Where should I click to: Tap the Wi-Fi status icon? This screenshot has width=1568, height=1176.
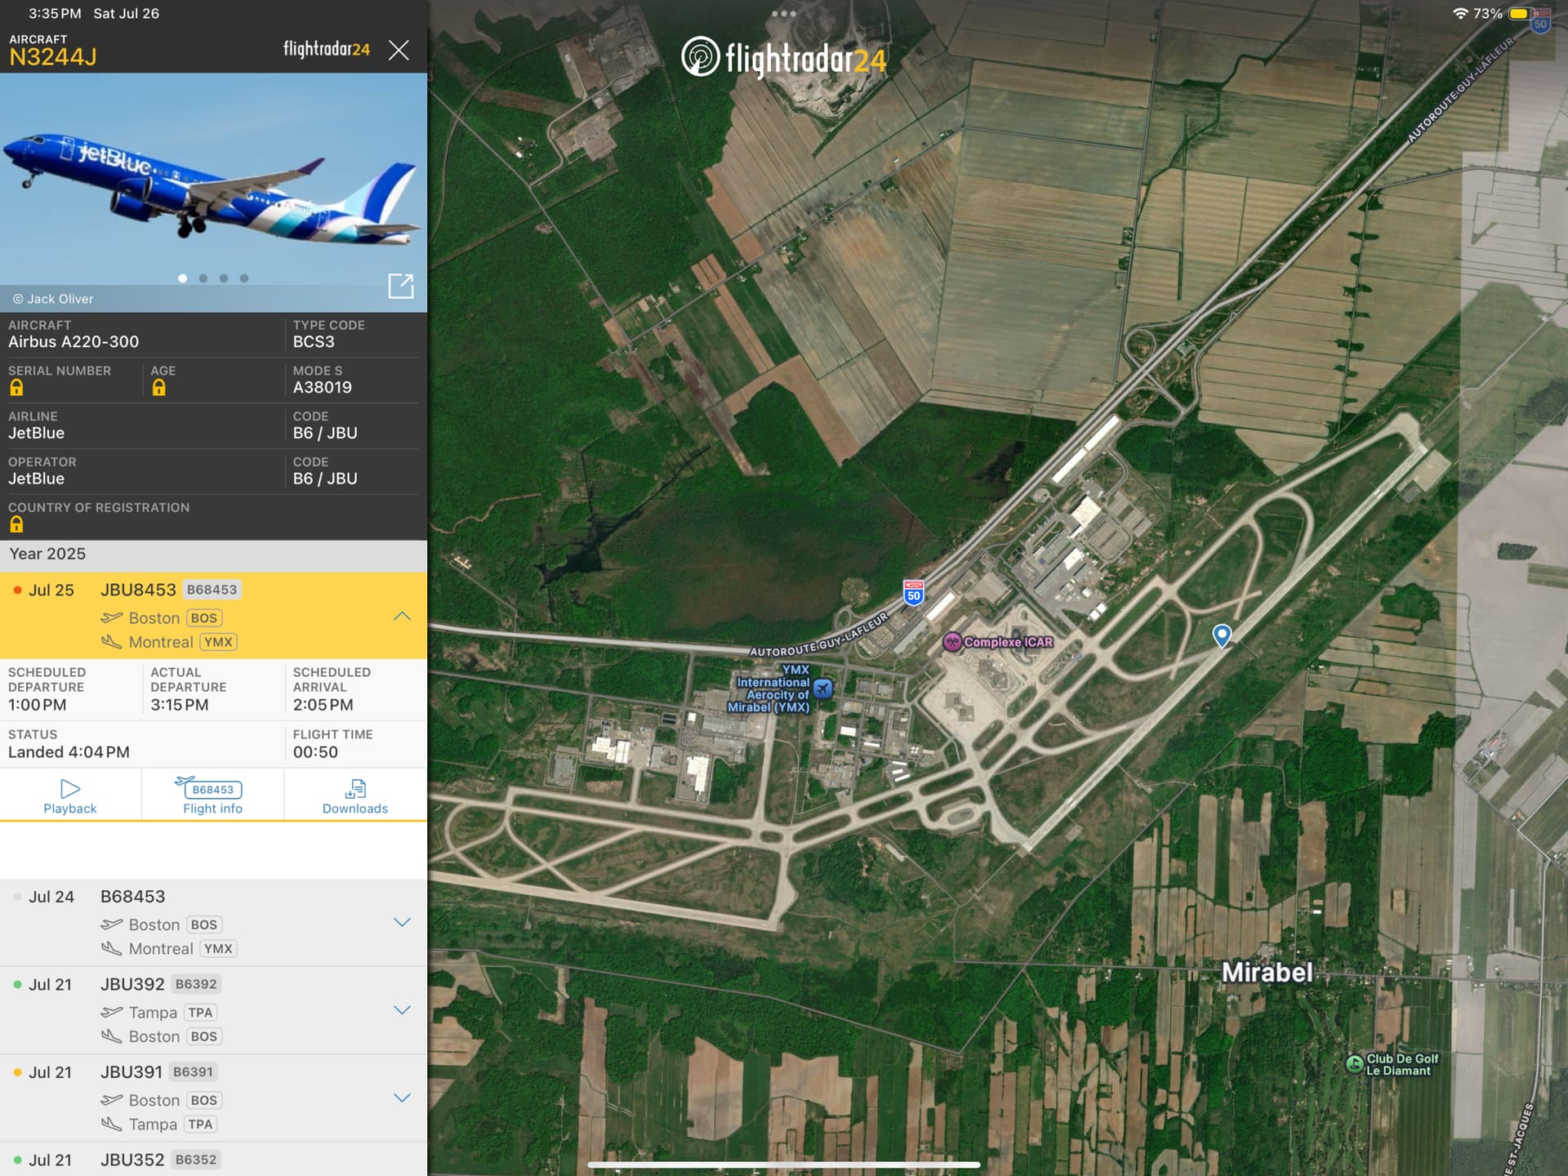1460,13
